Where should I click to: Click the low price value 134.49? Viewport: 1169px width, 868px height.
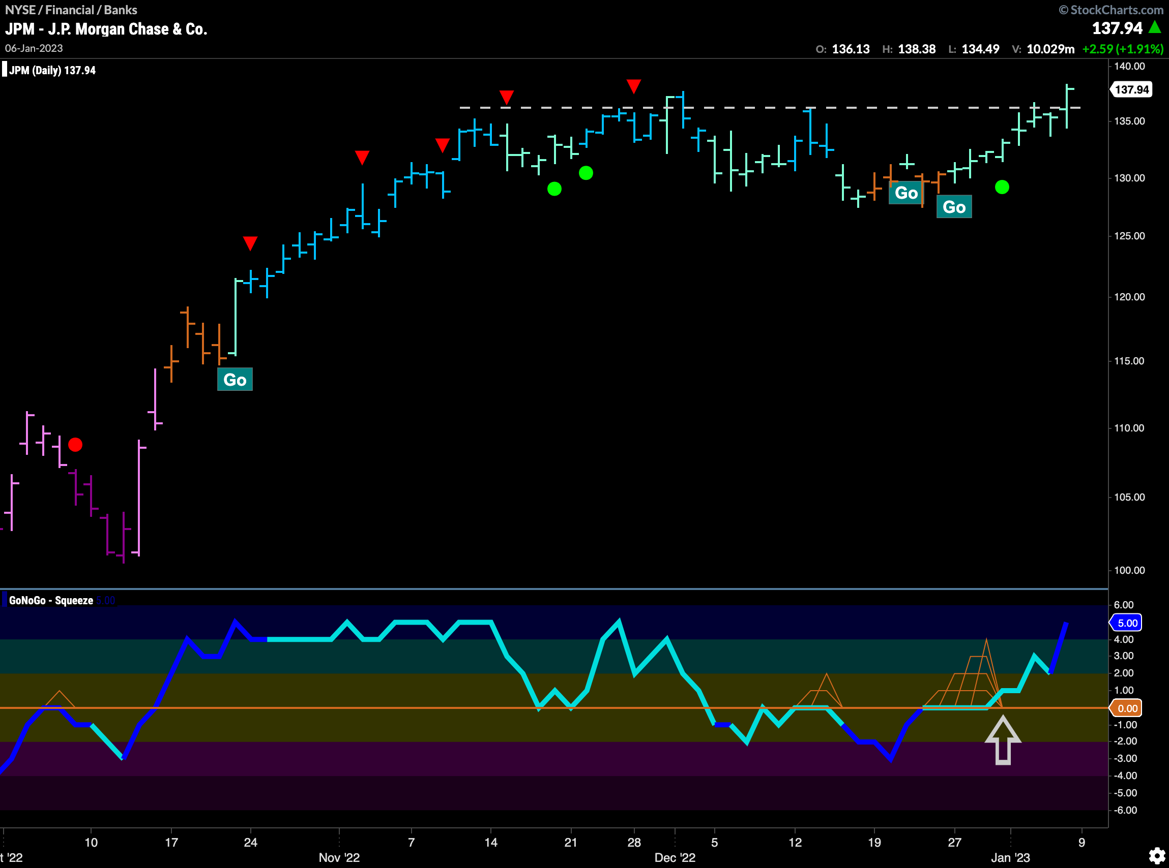point(980,49)
